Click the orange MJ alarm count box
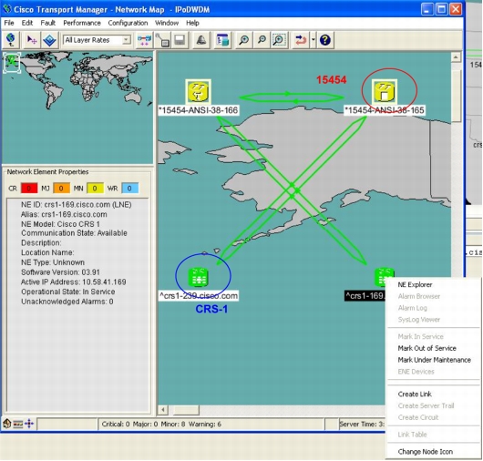Image resolution: width=483 pixels, height=461 pixels. (62, 189)
